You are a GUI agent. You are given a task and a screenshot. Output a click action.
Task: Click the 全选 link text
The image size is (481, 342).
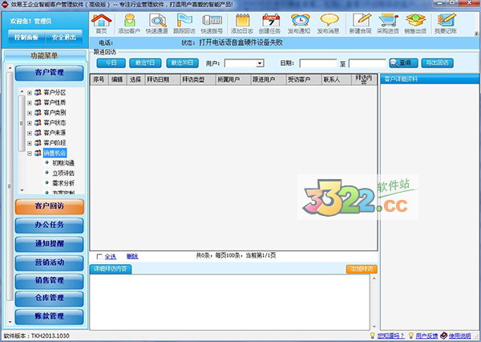click(x=111, y=257)
